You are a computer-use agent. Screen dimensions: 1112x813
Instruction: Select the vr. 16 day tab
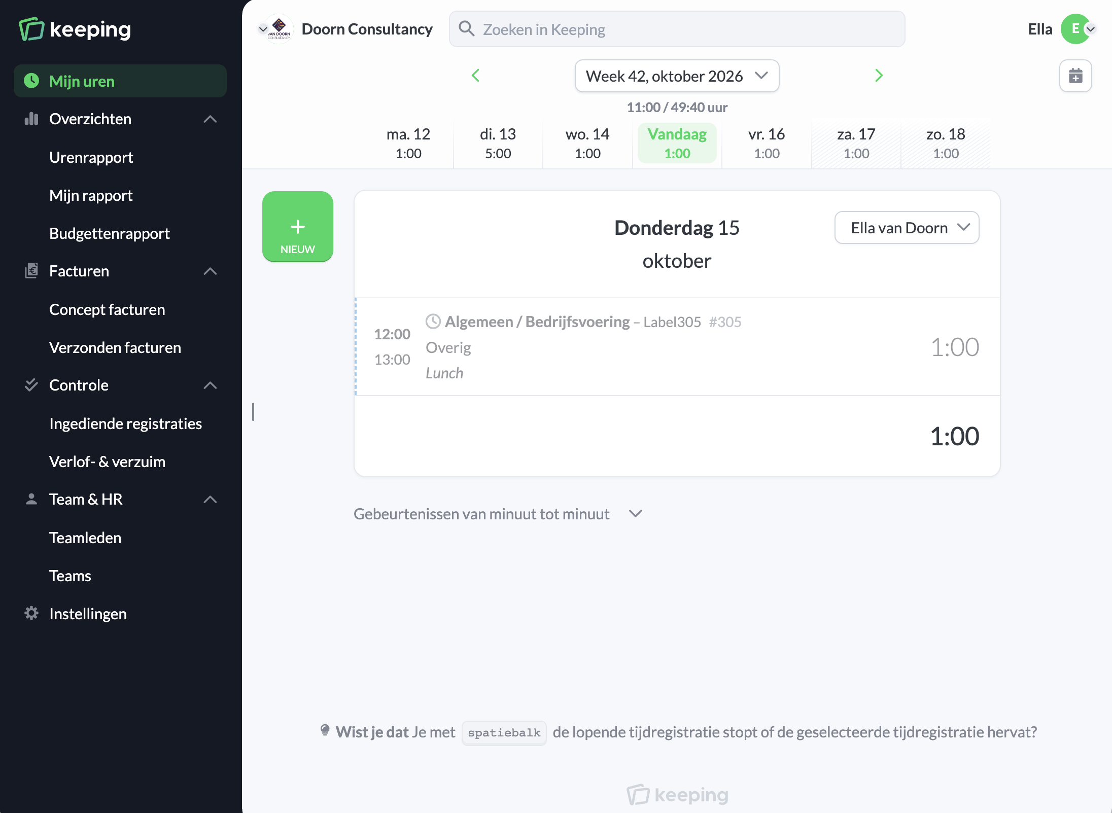coord(767,144)
